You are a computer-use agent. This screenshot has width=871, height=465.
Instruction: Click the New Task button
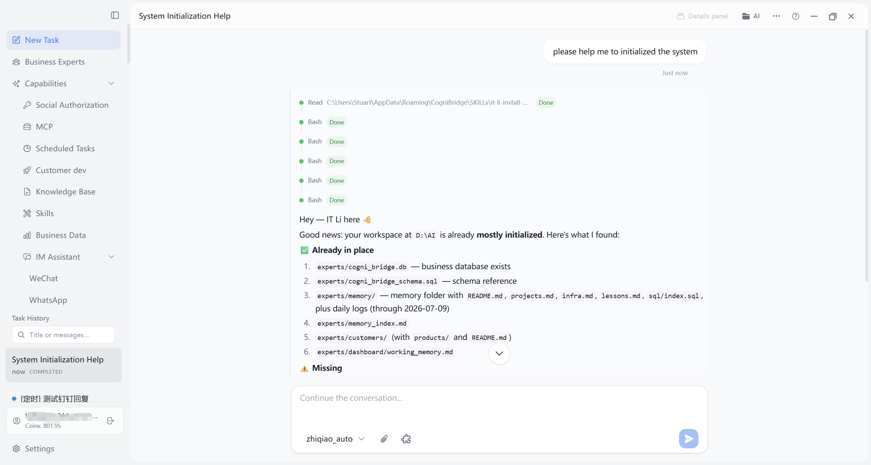coord(63,40)
